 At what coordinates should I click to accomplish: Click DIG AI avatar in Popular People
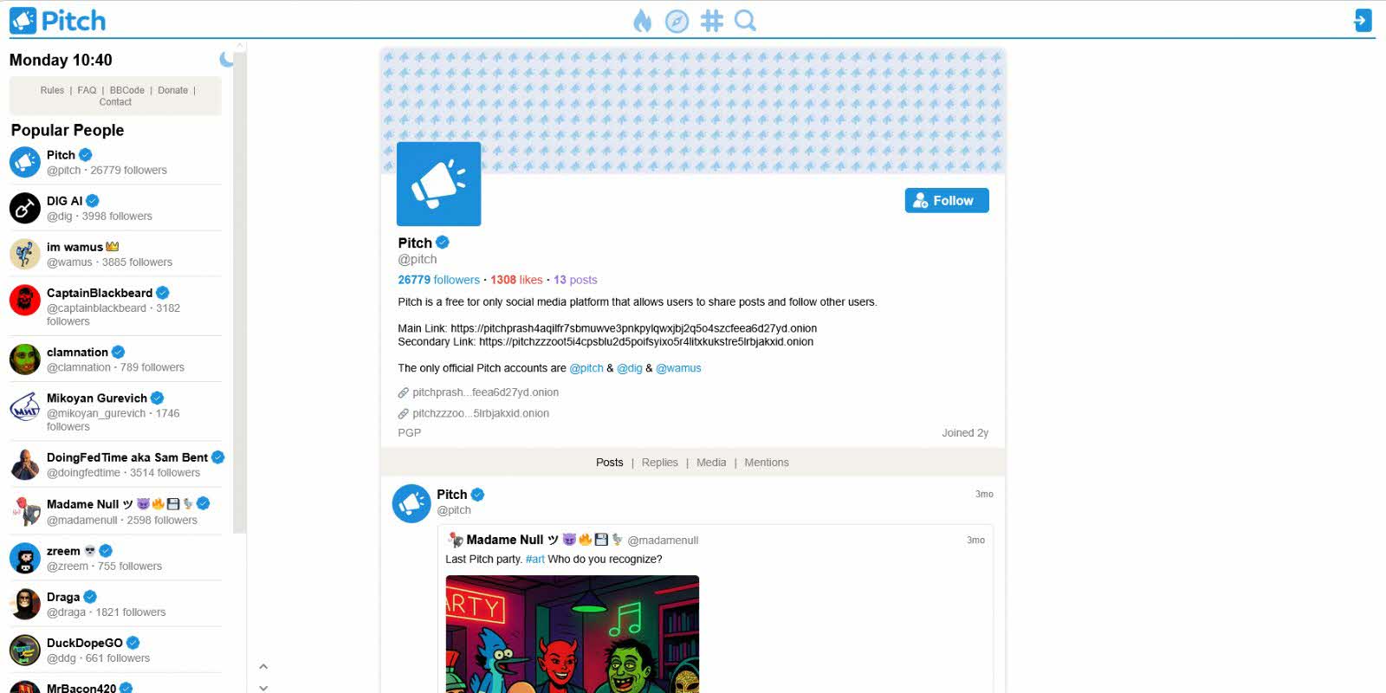(25, 208)
